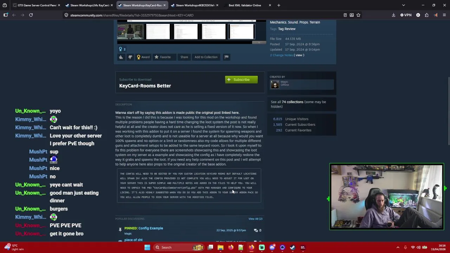Screen dimensions: 450x253
Task: Click Add to Collection button
Action: [x=206, y=57]
